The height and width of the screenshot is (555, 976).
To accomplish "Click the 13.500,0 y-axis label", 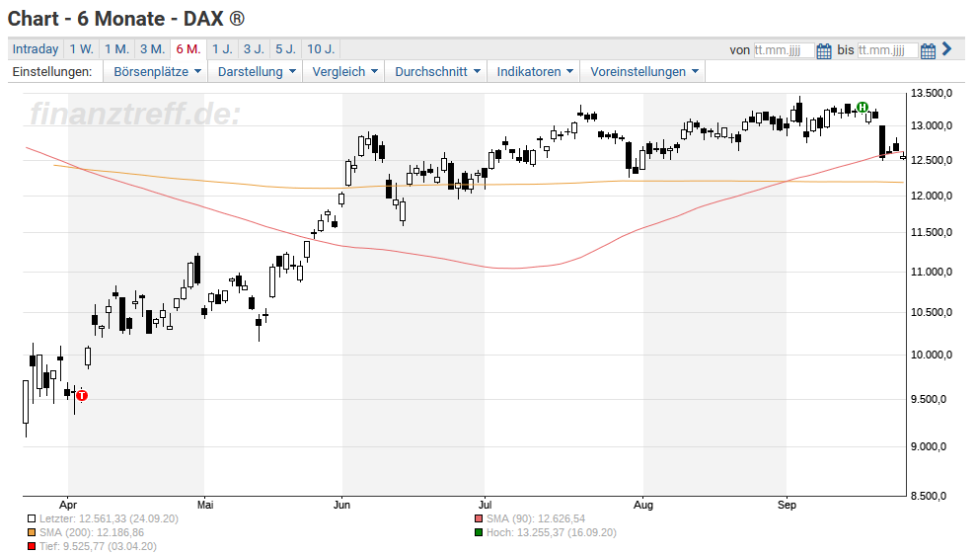I will coord(932,94).
